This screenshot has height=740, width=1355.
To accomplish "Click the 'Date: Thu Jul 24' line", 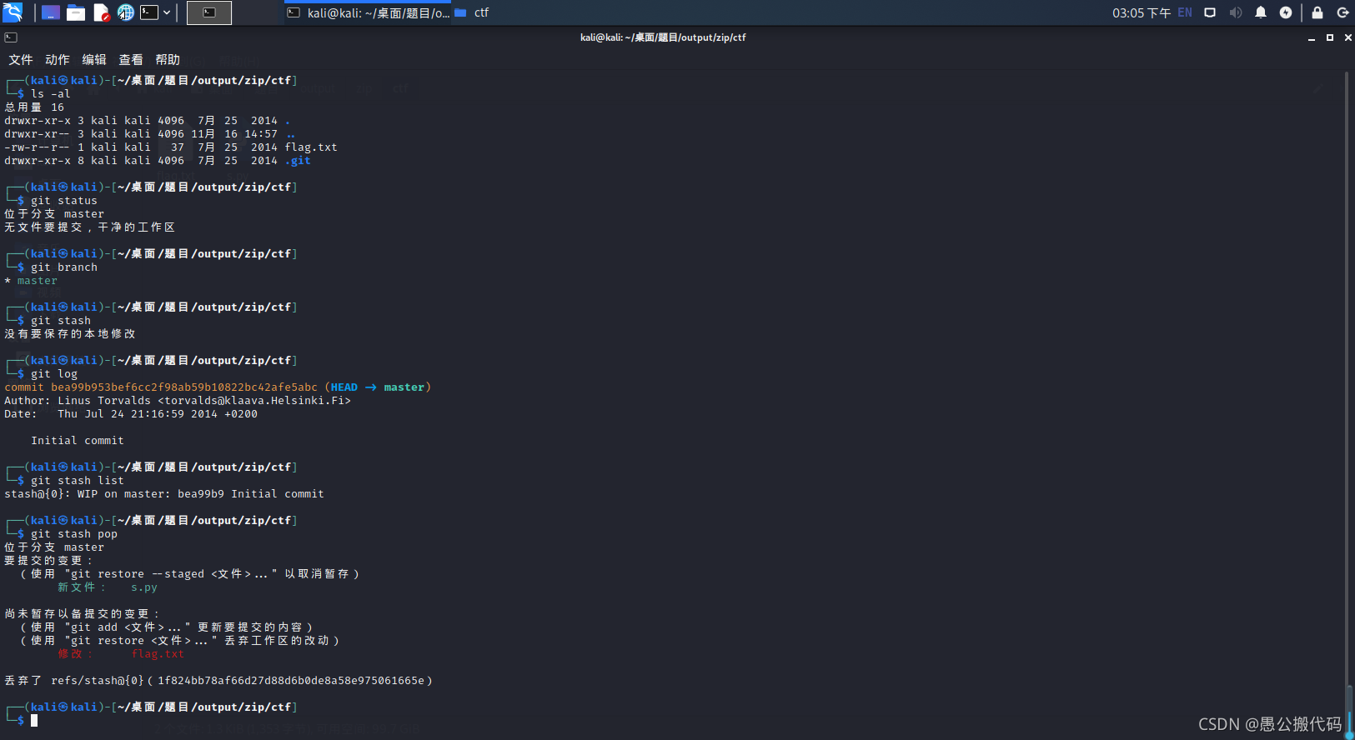I will point(131,414).
